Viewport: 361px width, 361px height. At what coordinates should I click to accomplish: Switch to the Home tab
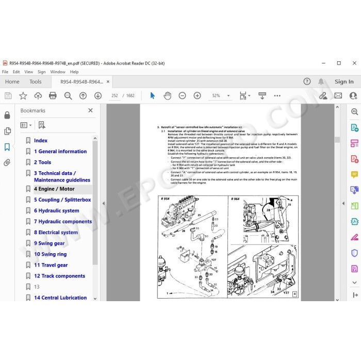[x=12, y=81]
